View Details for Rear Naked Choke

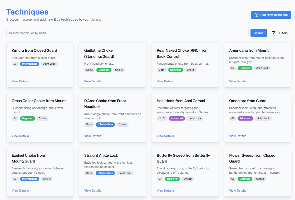[165, 81]
